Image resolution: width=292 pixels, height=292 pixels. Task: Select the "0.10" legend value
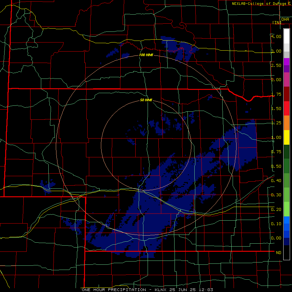point(276,224)
